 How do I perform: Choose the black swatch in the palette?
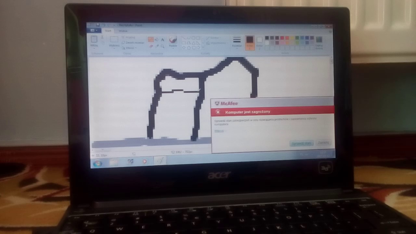coord(267,38)
